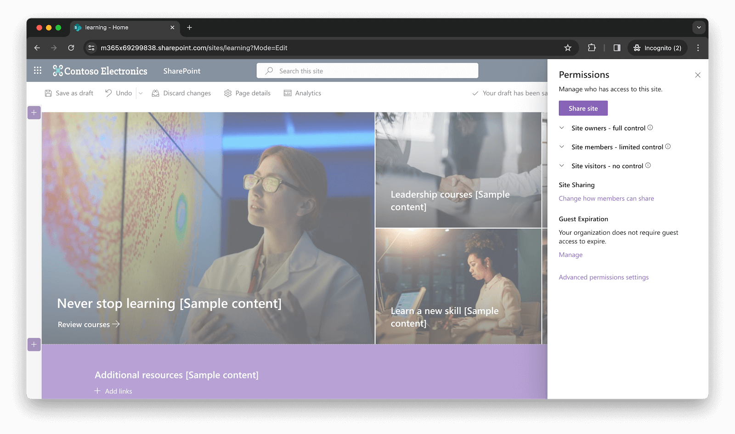
Task: Click the Save as draft icon
Action: click(49, 93)
